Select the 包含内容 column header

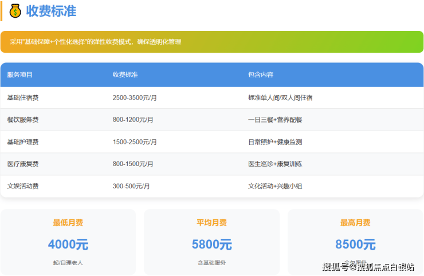261,75
